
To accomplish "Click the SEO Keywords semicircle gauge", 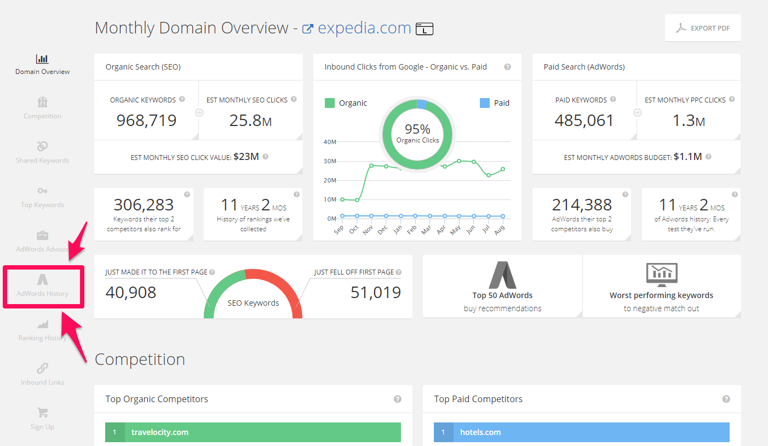I will click(253, 294).
